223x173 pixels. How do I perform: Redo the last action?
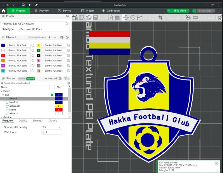[37, 5]
